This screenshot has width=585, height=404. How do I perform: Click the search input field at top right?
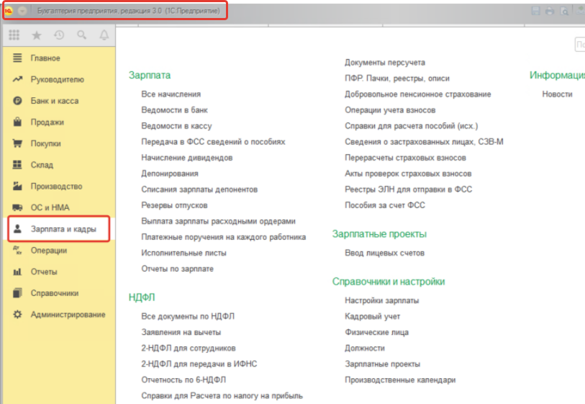pos(580,45)
